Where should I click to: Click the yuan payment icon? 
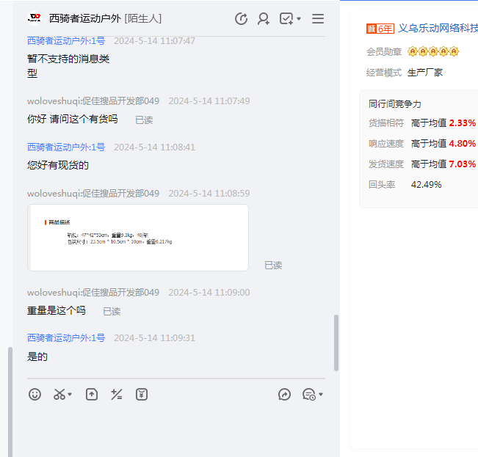(x=142, y=395)
